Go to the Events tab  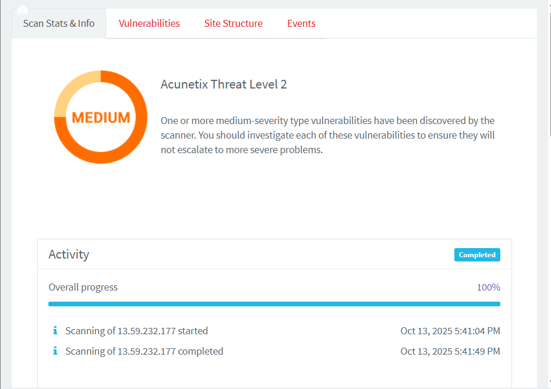tap(301, 24)
